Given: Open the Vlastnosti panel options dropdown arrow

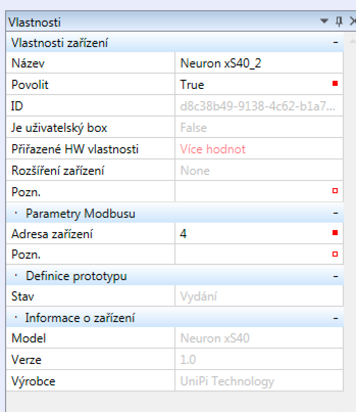Looking at the screenshot, I should point(324,21).
